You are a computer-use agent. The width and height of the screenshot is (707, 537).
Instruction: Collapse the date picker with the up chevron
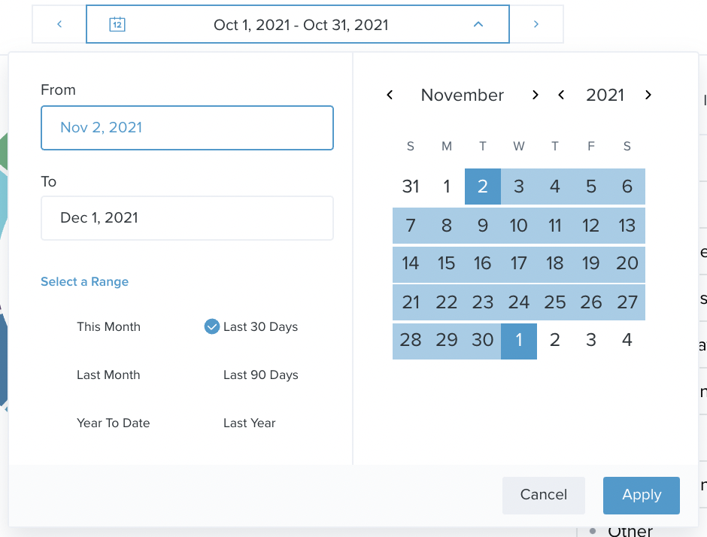tap(479, 23)
